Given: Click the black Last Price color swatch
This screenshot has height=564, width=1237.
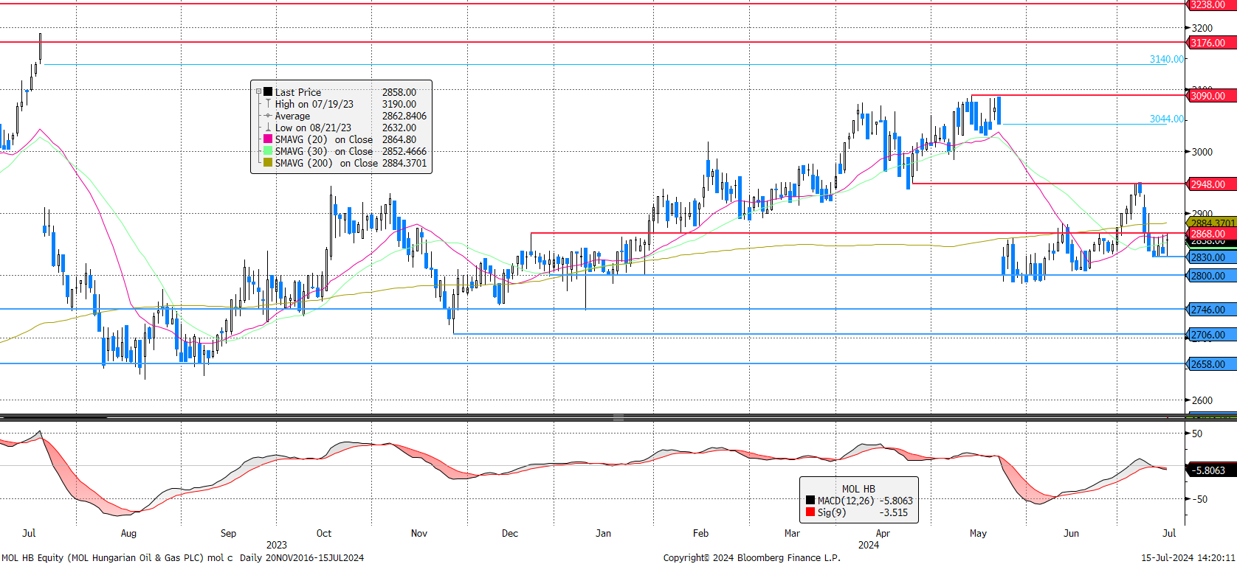Looking at the screenshot, I should point(268,92).
